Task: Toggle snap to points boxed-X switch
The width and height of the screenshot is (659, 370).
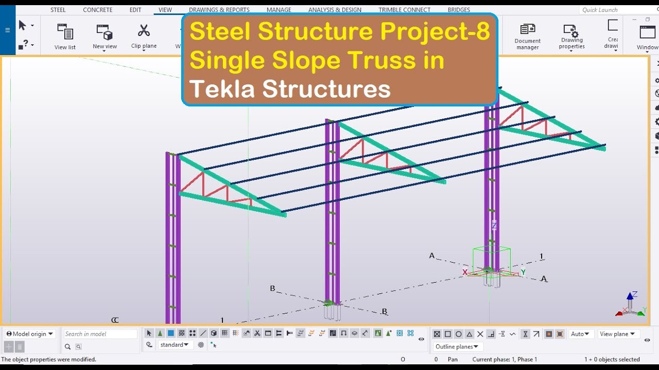Action: click(437, 334)
